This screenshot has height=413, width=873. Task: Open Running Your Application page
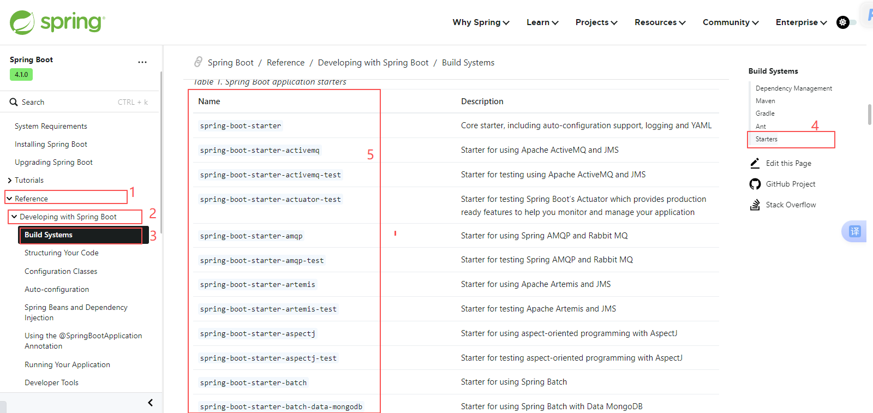click(67, 364)
